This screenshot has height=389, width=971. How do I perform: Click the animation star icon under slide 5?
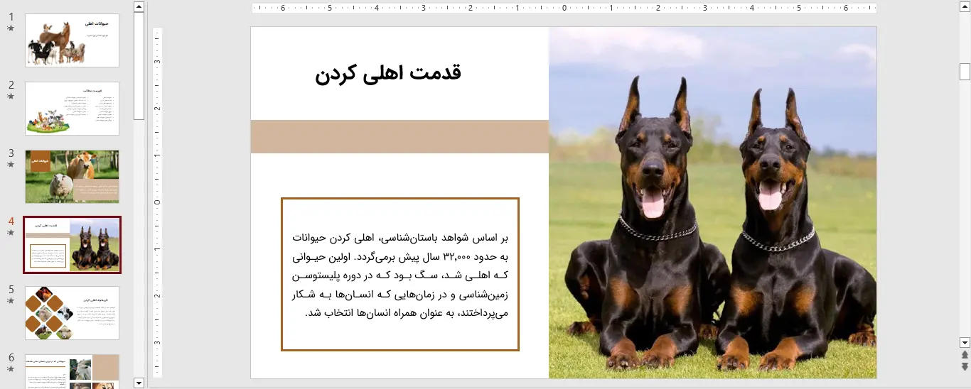click(x=11, y=301)
